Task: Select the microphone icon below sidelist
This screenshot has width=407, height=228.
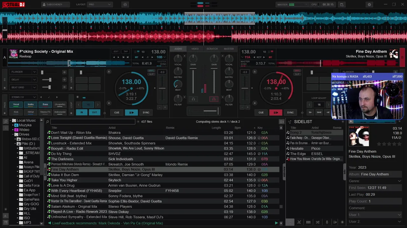Action: point(327,222)
